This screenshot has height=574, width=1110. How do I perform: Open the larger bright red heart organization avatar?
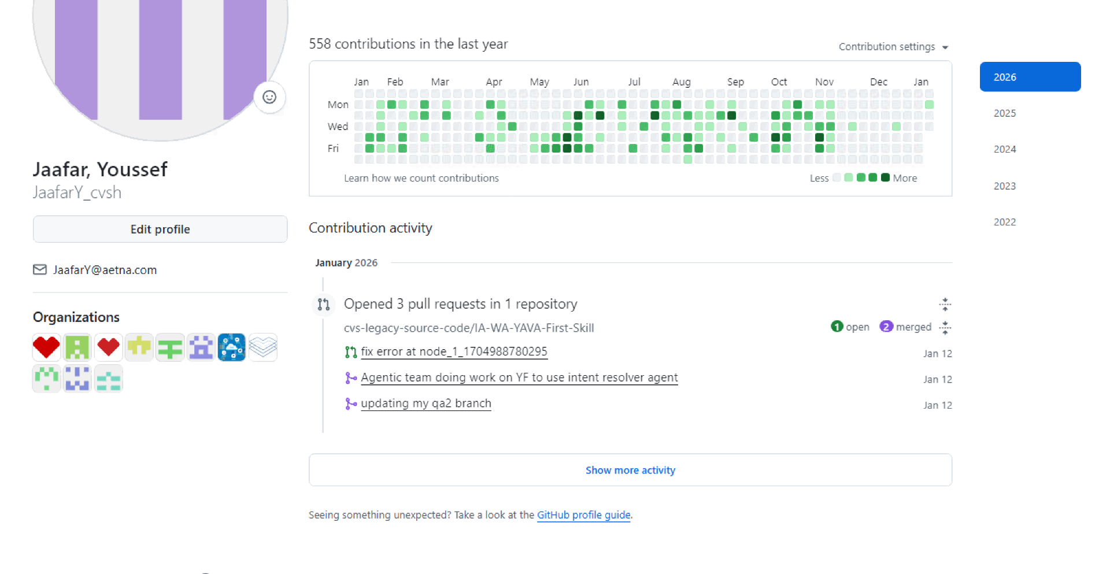point(46,347)
